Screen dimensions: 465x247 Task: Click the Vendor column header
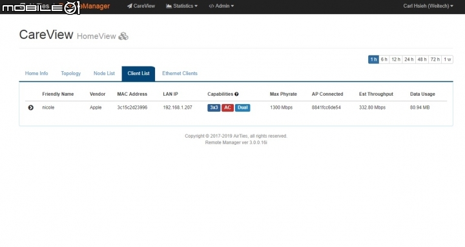point(98,94)
